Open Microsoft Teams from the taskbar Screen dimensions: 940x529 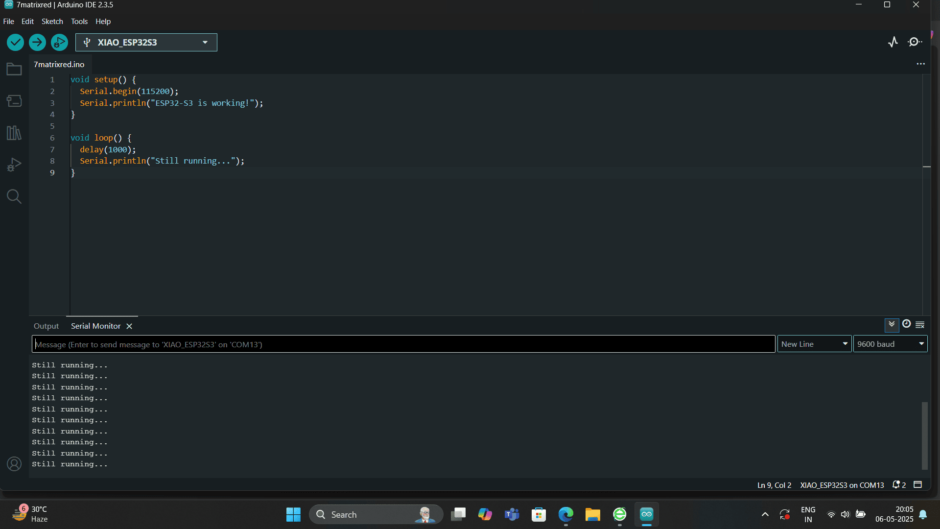pyautogui.click(x=512, y=514)
